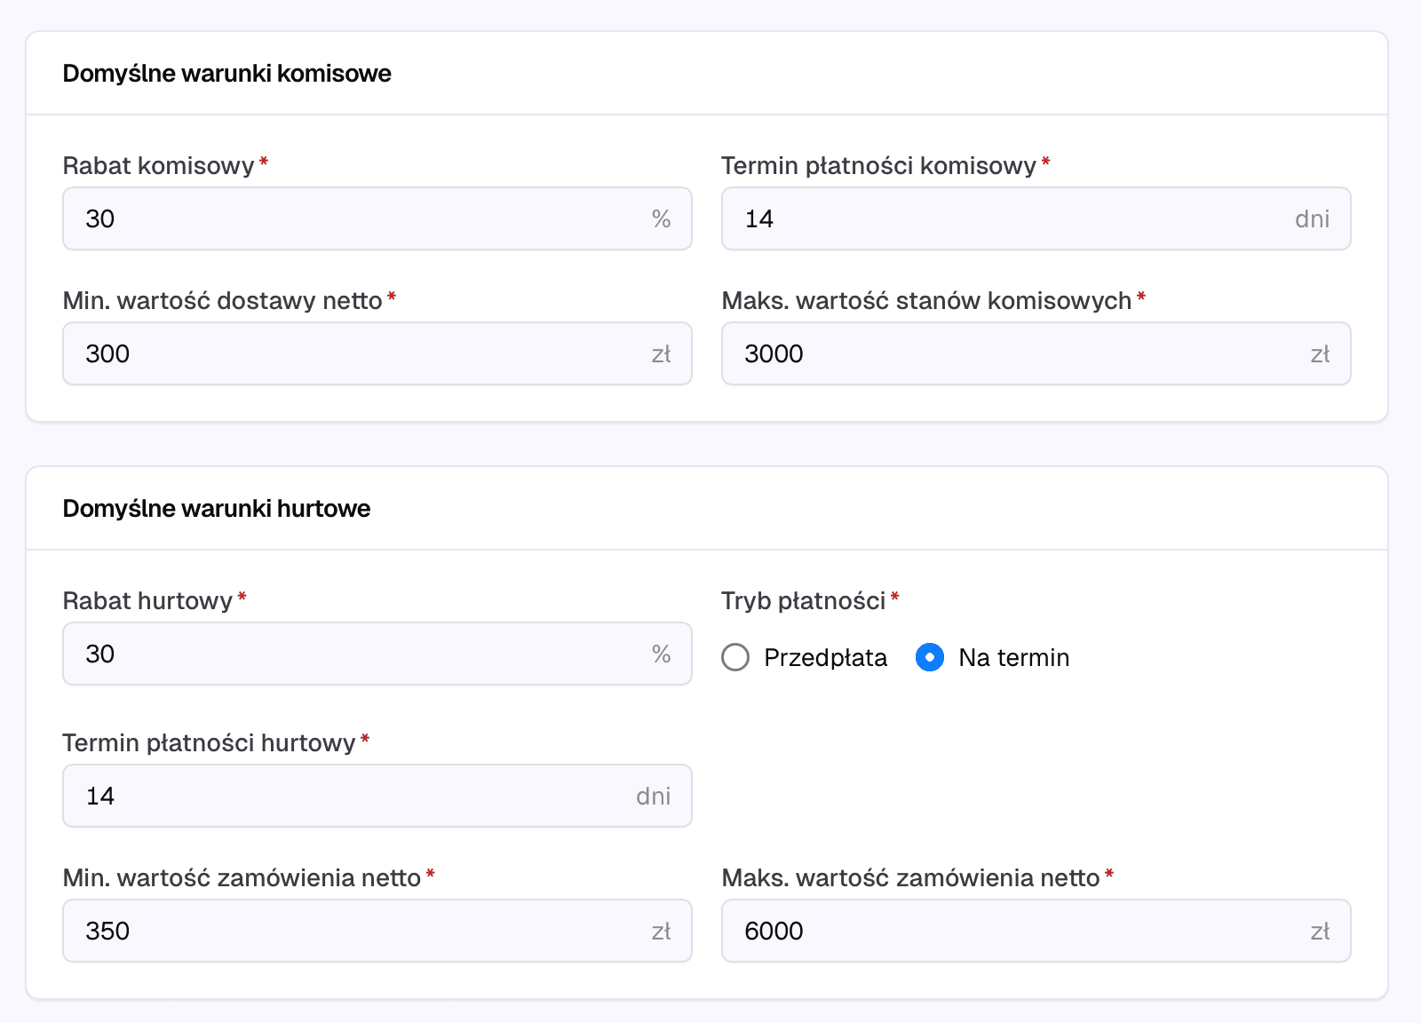Screen dimensions: 1421x1023
Task: Select the Na termin radio option
Action: tap(930, 657)
